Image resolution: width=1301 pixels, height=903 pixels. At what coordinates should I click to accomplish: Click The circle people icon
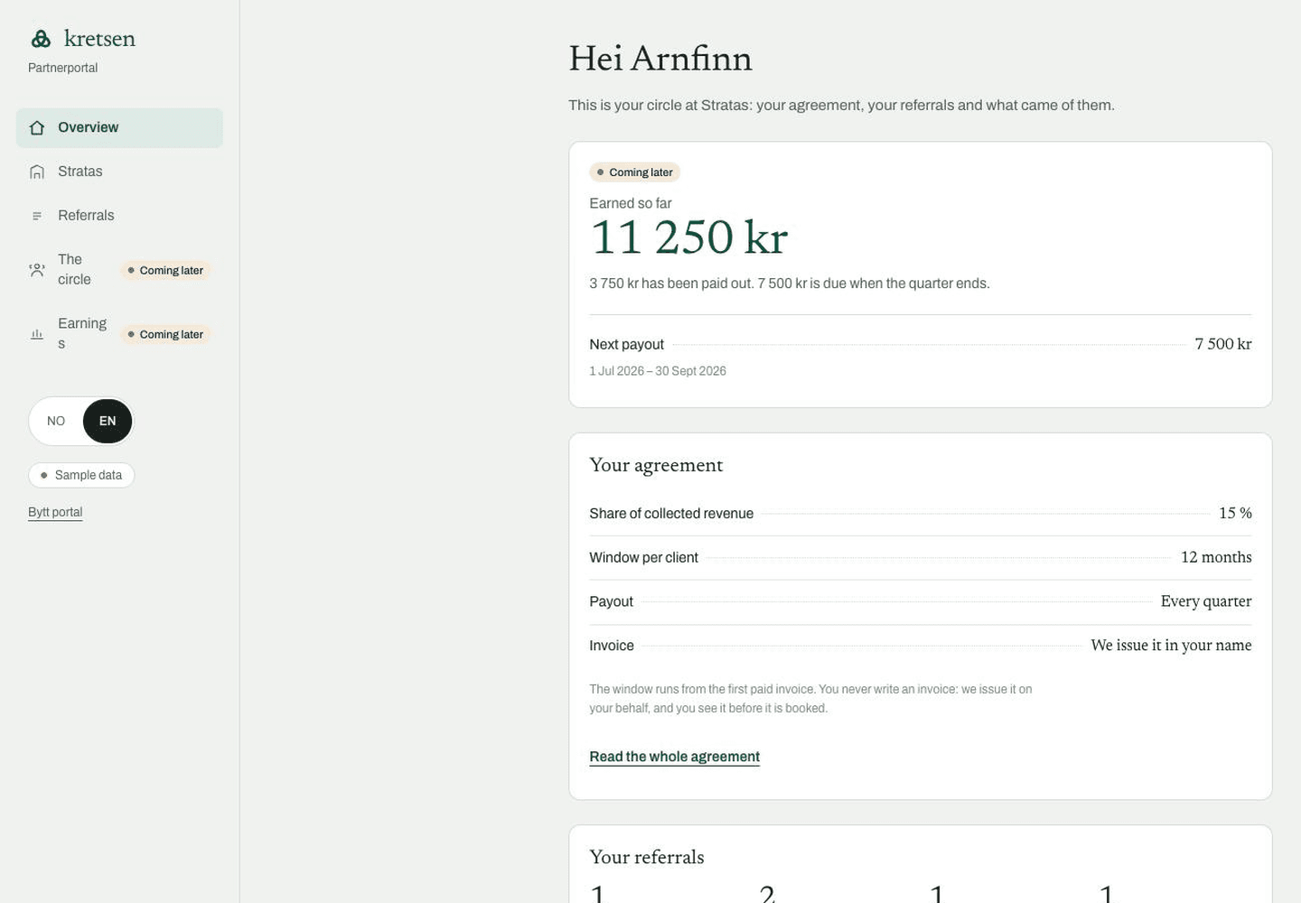[x=37, y=270]
